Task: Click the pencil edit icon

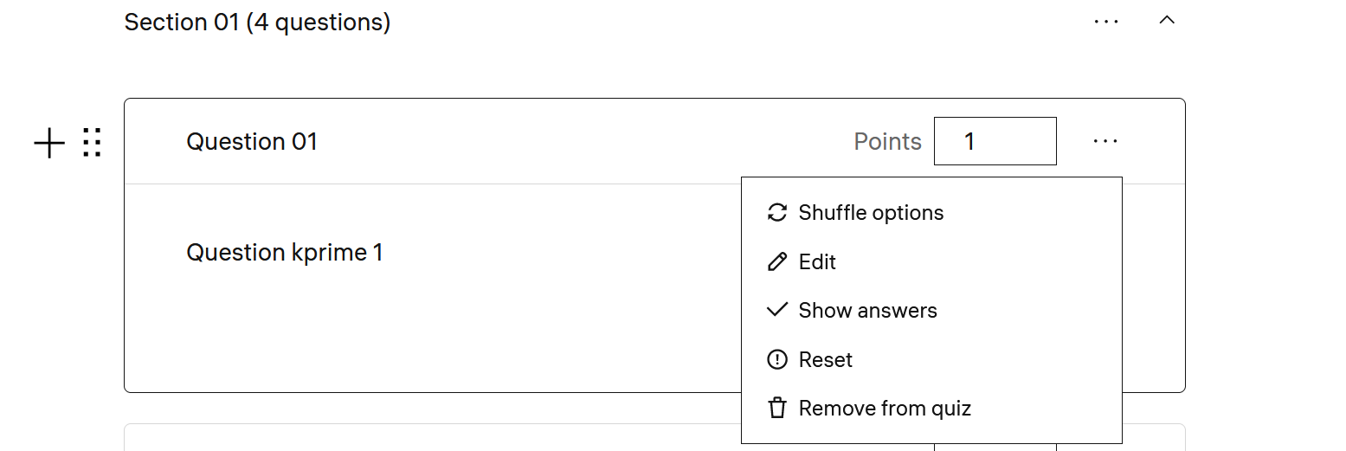Action: click(777, 261)
